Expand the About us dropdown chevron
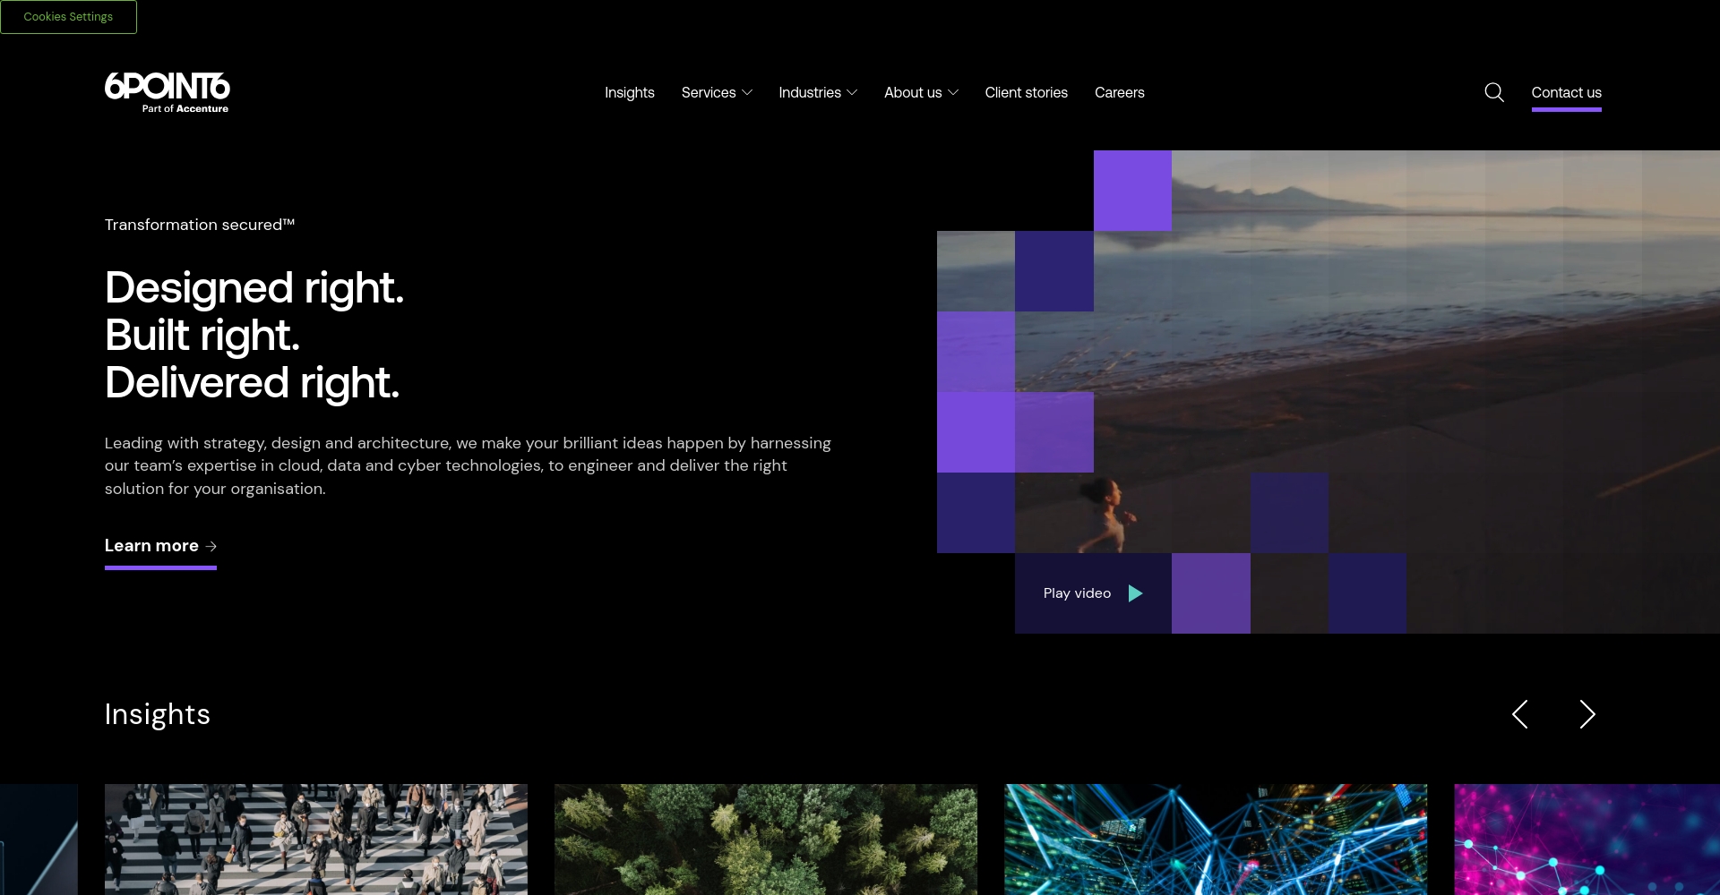1720x895 pixels. (x=953, y=93)
